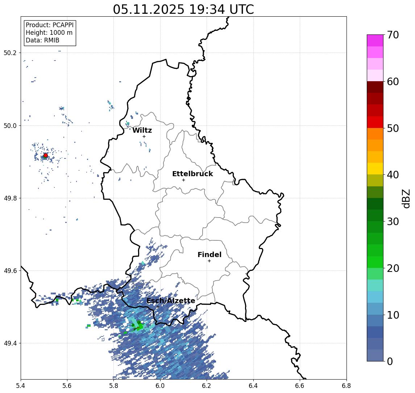Pick the bright green swatch just above 20

click(x=375, y=262)
